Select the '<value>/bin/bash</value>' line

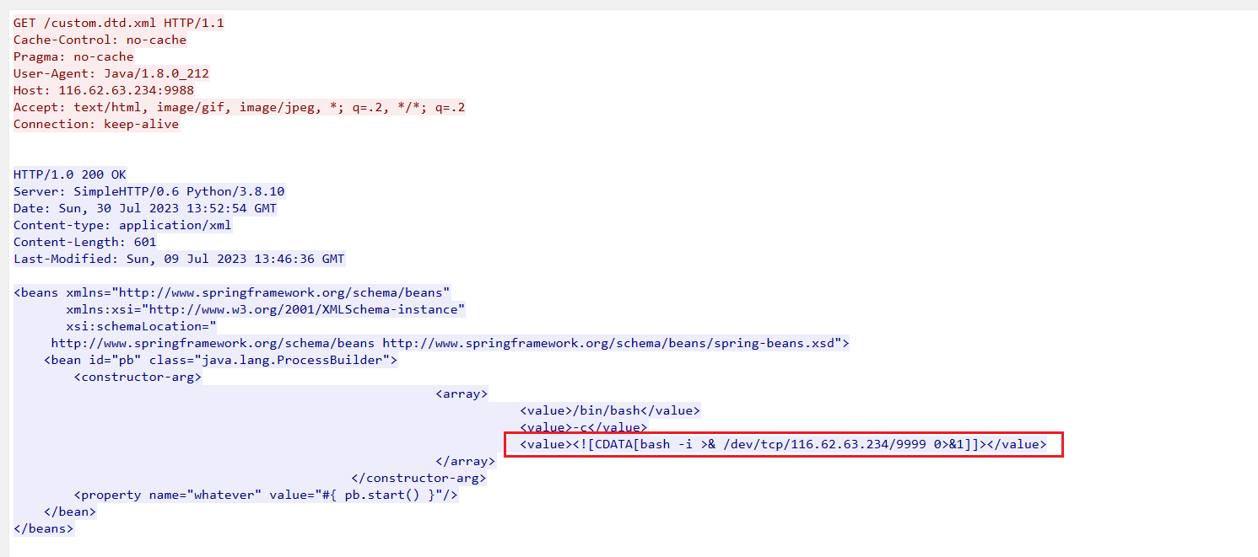[x=610, y=410]
